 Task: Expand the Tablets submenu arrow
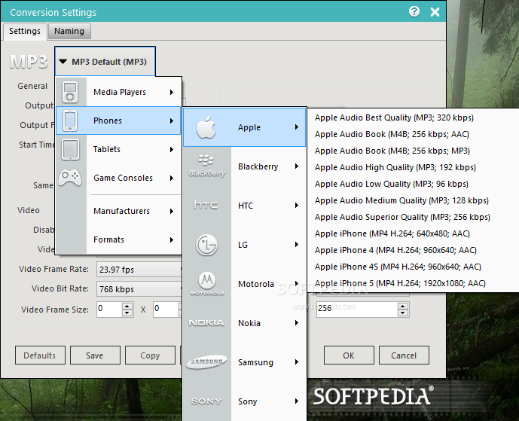[x=172, y=149]
